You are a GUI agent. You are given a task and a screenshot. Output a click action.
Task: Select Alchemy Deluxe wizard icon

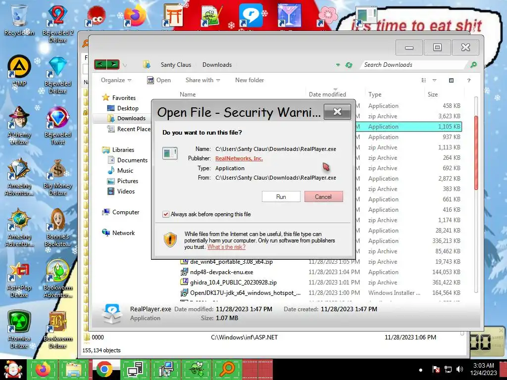click(19, 125)
